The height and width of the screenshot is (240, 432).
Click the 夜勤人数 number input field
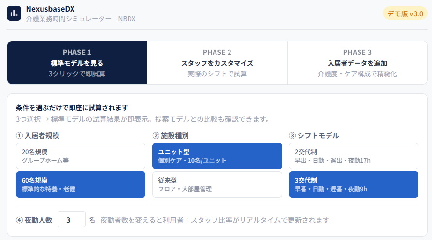(x=71, y=220)
